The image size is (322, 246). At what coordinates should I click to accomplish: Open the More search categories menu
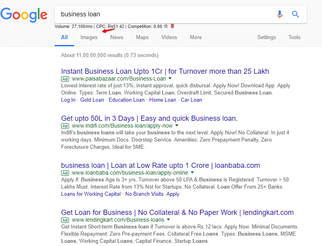click(196, 37)
